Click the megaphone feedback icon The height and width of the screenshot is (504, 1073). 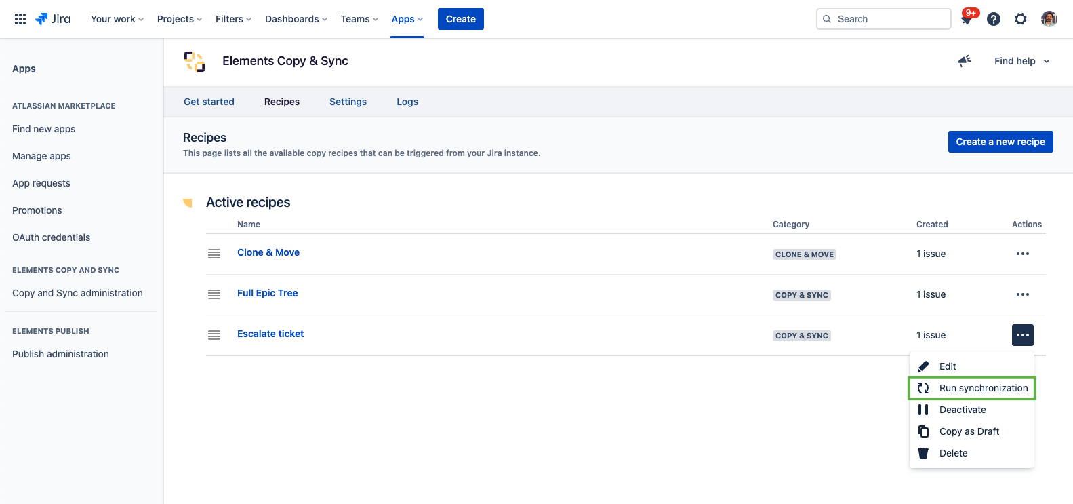[x=964, y=61]
